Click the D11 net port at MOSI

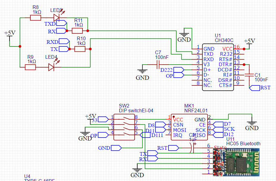click(161, 130)
